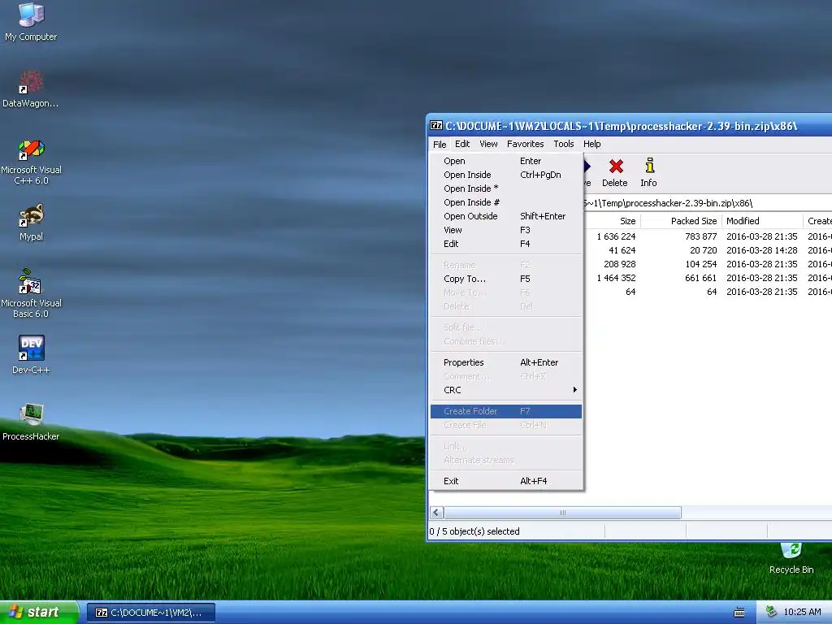Viewport: 832px width, 624px height.
Task: Choose View F3 in the File menu
Action: pos(506,230)
